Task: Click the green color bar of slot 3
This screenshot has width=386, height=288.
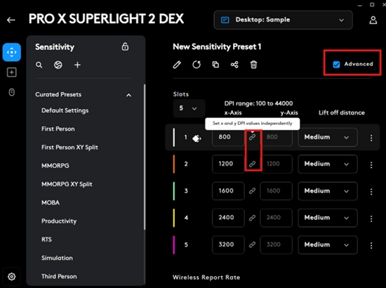Action: tap(174, 191)
